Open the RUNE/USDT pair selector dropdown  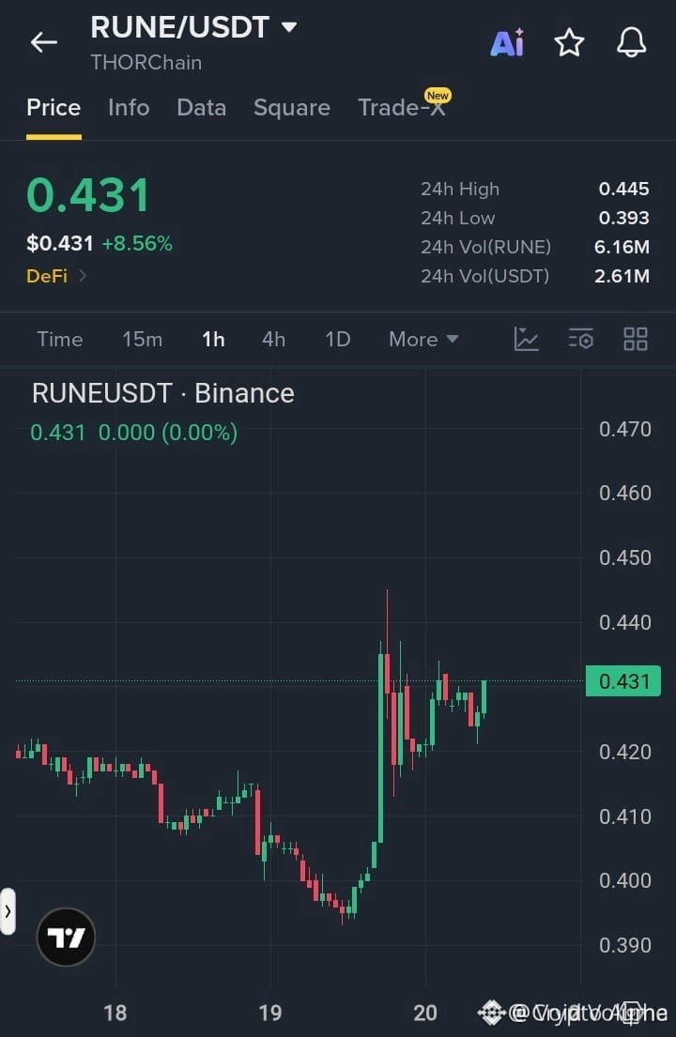pyautogui.click(x=193, y=27)
